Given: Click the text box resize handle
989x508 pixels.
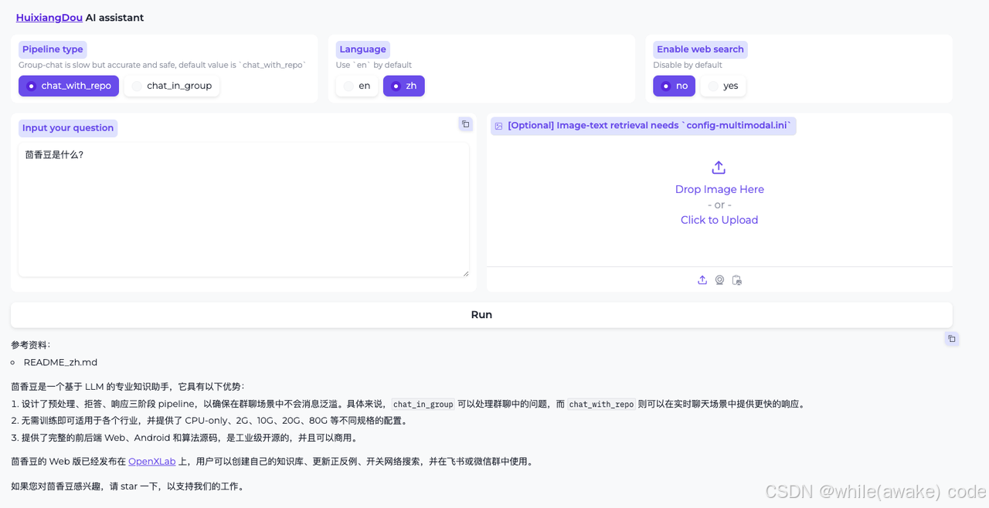Looking at the screenshot, I should 465,273.
